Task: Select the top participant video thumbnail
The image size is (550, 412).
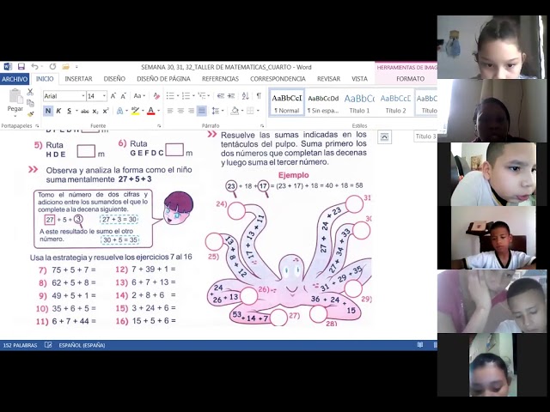Action: (492, 47)
